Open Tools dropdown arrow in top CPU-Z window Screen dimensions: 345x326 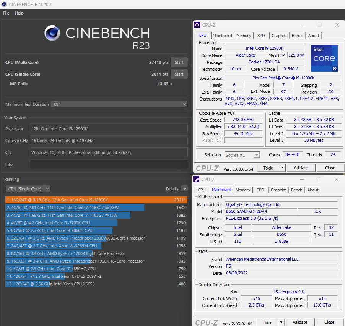click(282, 168)
